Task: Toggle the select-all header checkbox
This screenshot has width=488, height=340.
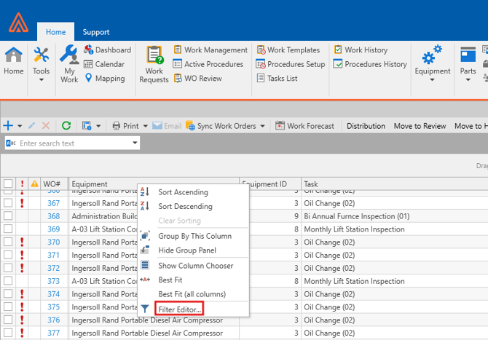Action: 8,184
